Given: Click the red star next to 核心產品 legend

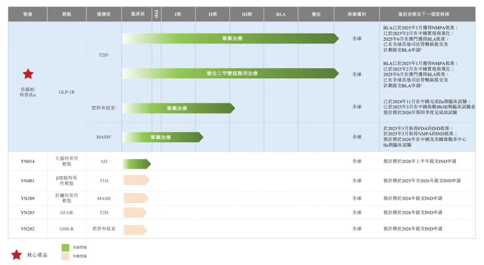Looking at the screenshot, I should (17, 255).
